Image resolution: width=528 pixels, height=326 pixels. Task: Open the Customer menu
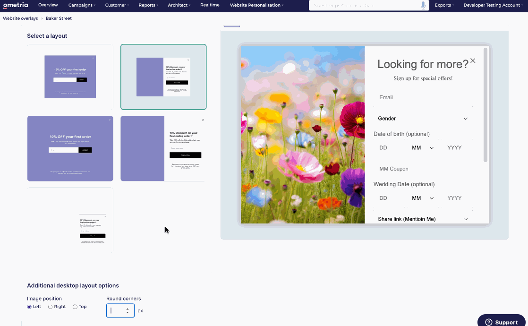click(x=117, y=5)
